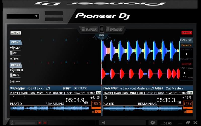Click the 03:05 clock display

(x=168, y=123)
